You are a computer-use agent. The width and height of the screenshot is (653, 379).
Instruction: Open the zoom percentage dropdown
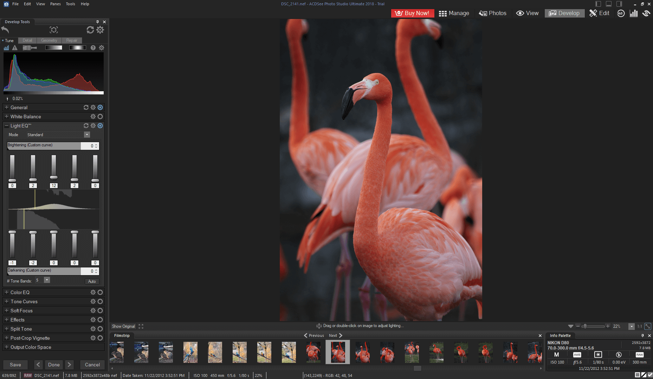632,326
